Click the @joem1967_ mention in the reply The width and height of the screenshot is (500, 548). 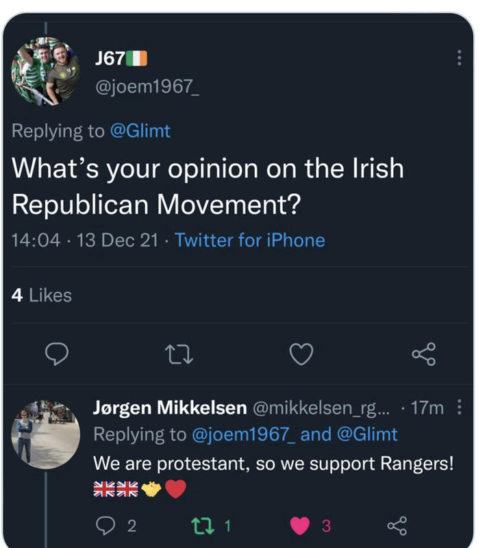[243, 434]
